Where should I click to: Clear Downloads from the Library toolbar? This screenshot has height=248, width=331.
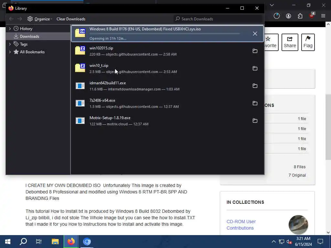click(x=71, y=19)
